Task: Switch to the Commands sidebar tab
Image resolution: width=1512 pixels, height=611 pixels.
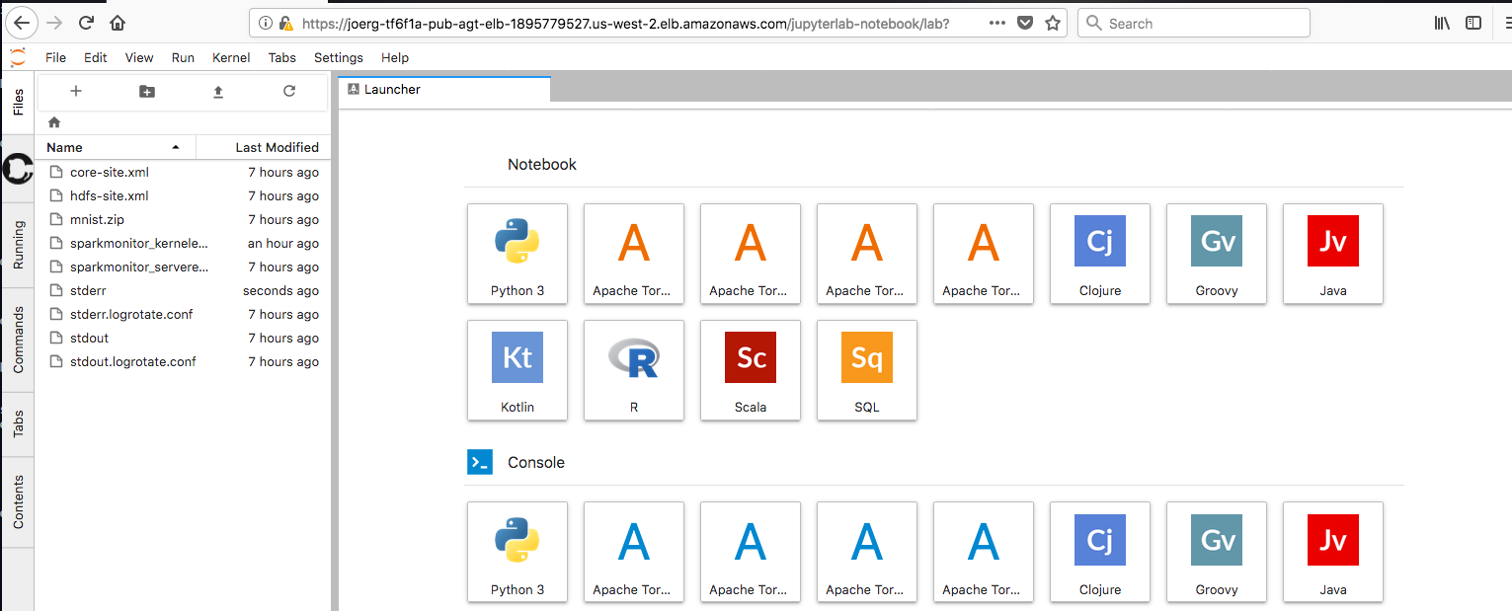Action: pos(18,340)
